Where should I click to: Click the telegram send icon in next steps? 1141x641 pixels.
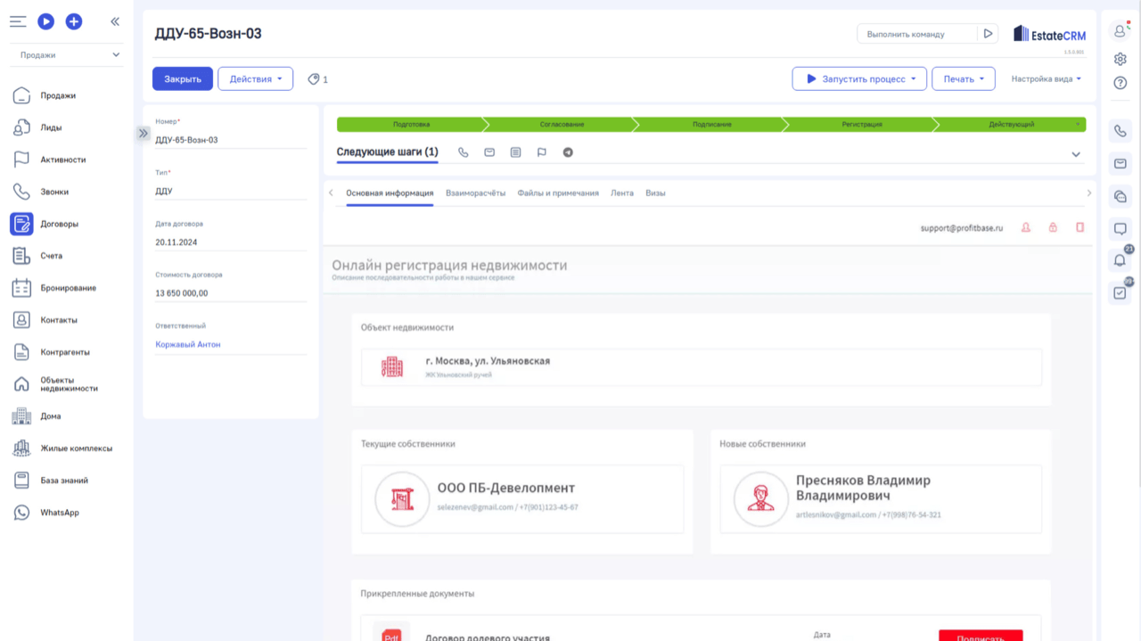pos(568,152)
